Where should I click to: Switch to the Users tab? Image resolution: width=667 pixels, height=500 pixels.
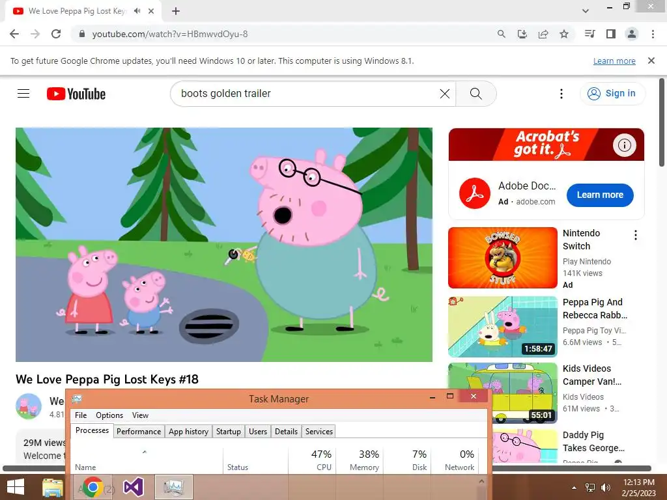258,432
